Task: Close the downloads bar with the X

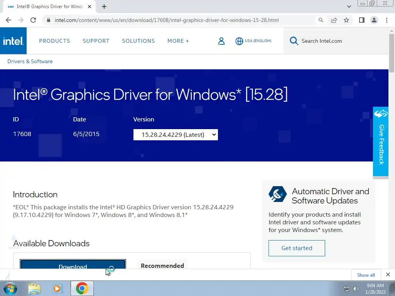Action: click(388, 274)
